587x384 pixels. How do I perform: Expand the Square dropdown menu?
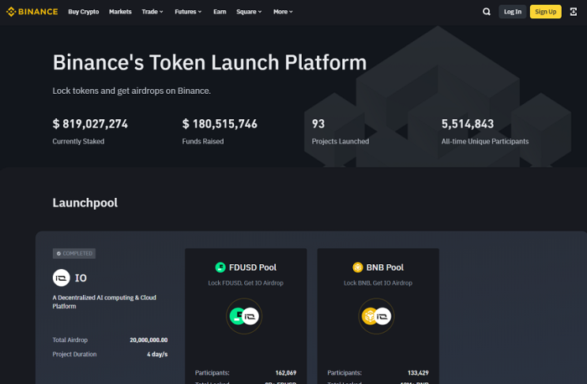[x=249, y=12]
